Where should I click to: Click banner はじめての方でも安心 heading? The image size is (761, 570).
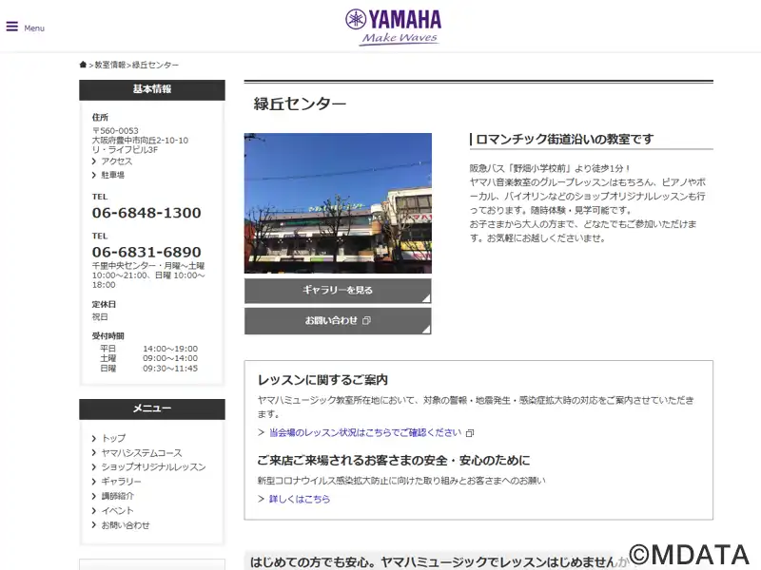(x=439, y=561)
